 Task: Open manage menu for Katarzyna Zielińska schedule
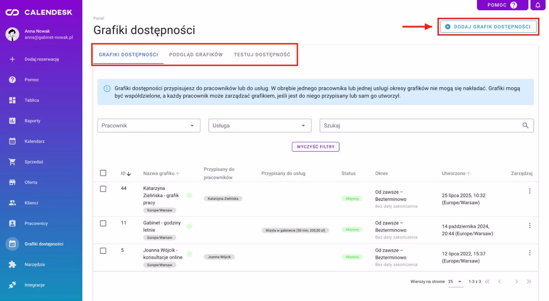[x=530, y=191]
